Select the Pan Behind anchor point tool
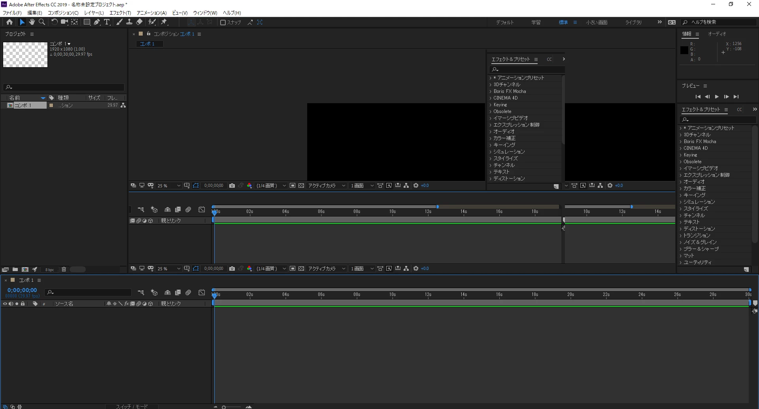759x409 pixels. pos(74,22)
